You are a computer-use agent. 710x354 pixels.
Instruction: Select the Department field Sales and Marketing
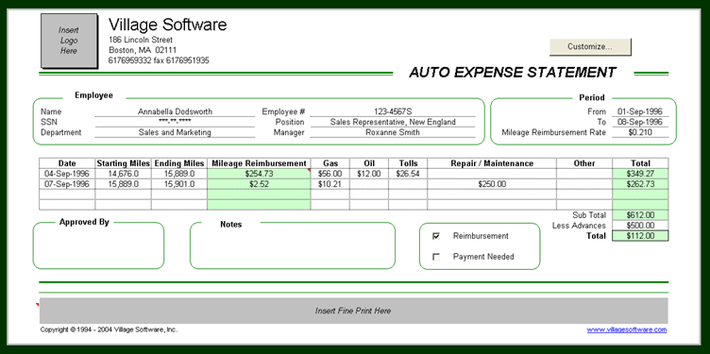click(x=175, y=133)
